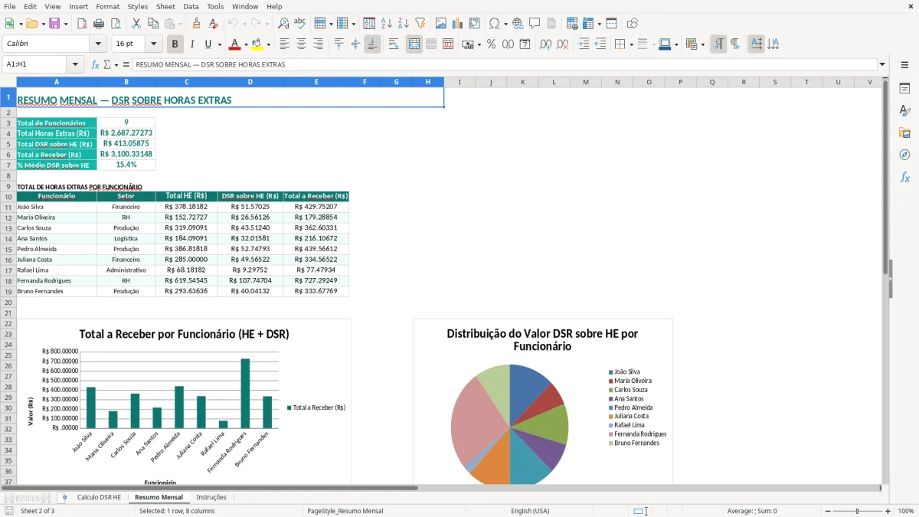Viewport: 919px width, 517px height.
Task: Insert a pivot table icon
Action: click(x=475, y=24)
